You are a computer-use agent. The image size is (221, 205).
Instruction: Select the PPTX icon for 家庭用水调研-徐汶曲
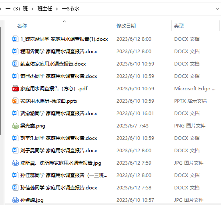(15, 101)
